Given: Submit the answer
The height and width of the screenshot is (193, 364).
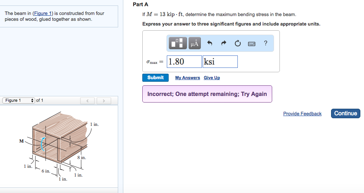Looking at the screenshot, I should click(155, 77).
